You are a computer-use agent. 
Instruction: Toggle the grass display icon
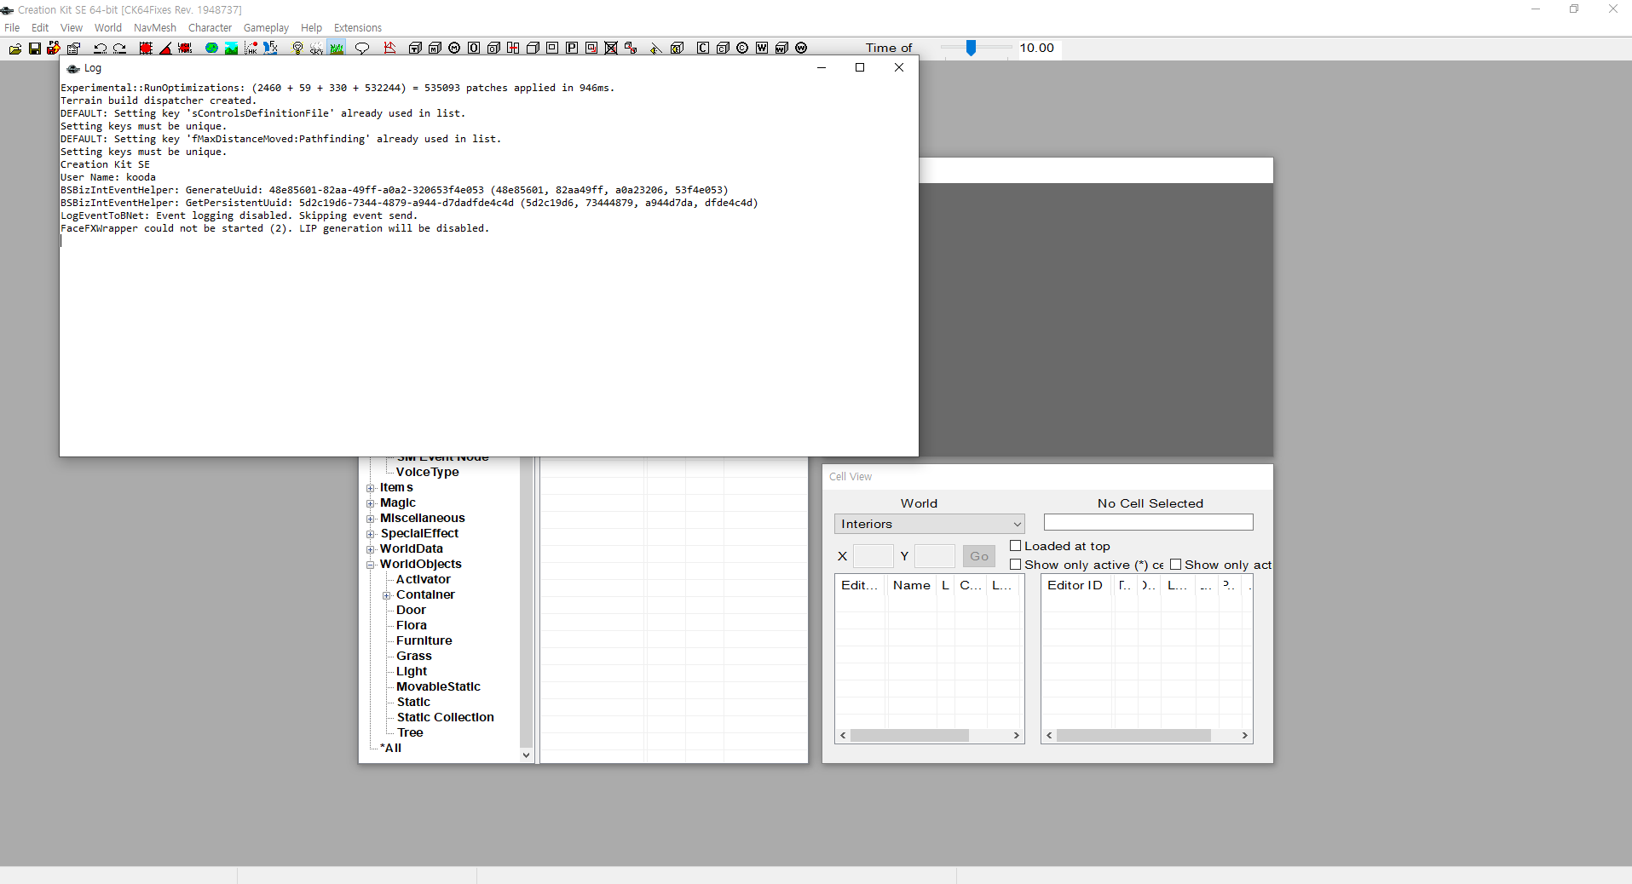pos(337,49)
